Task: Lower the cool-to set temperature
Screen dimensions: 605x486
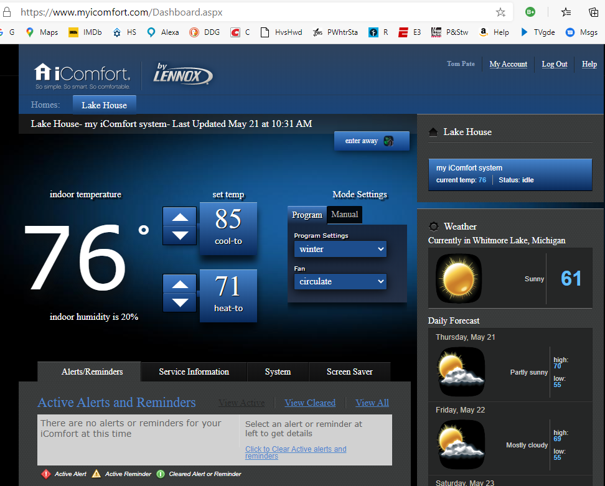Action: tap(180, 235)
